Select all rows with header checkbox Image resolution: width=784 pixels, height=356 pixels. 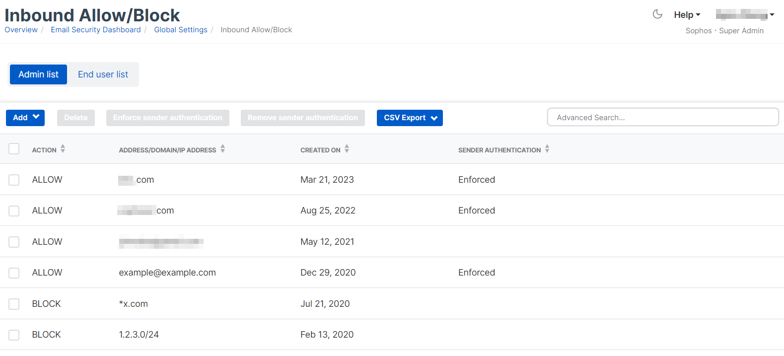click(x=14, y=149)
